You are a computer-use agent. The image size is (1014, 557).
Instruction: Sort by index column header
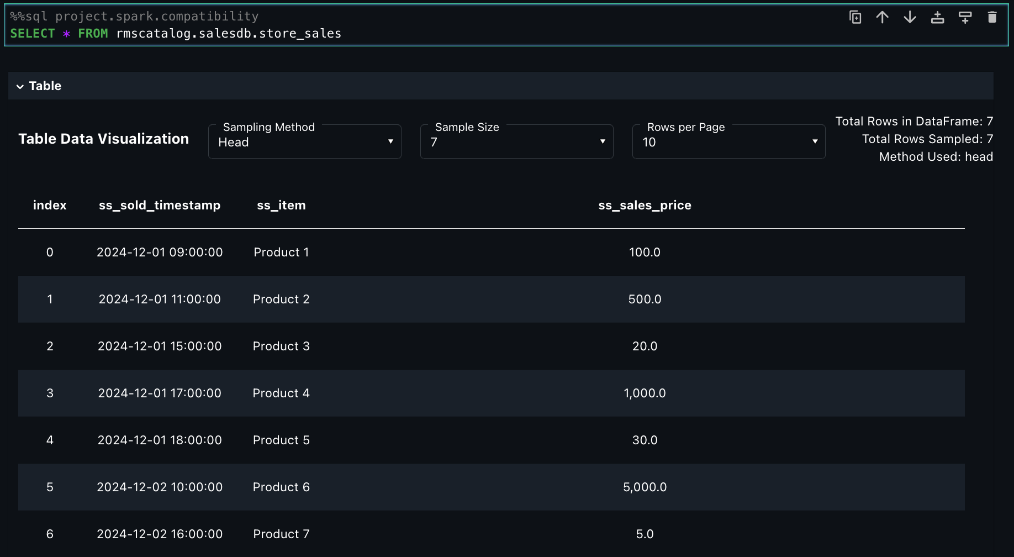point(50,205)
